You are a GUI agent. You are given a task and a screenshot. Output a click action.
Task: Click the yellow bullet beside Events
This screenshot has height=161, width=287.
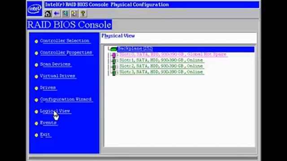(x=36, y=123)
